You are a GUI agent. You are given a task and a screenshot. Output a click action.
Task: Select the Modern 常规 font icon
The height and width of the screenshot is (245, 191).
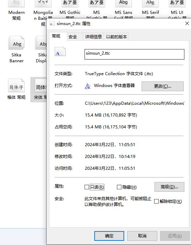point(16,3)
